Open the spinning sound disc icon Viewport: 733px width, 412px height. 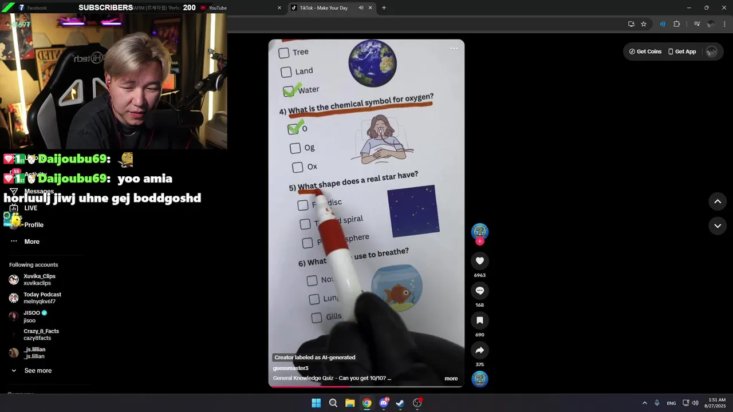pyautogui.click(x=480, y=379)
